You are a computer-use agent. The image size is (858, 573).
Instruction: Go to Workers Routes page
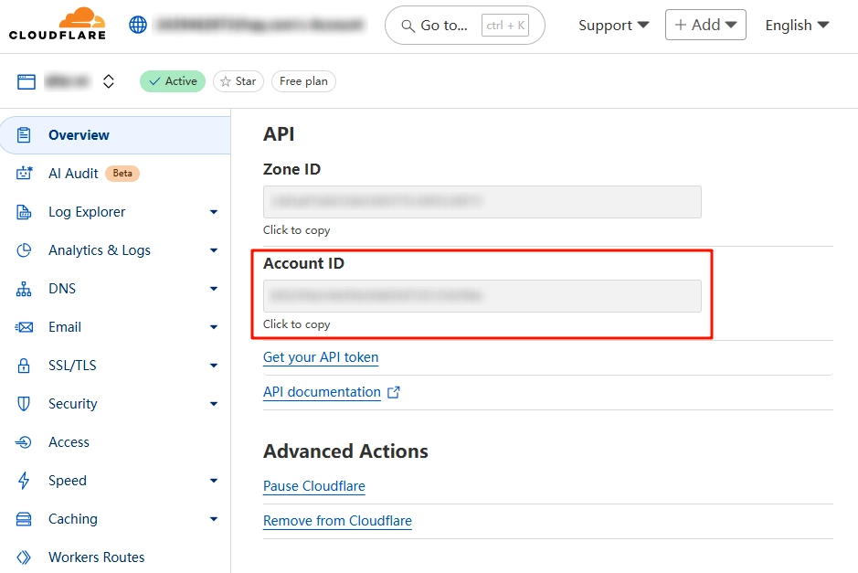[96, 557]
